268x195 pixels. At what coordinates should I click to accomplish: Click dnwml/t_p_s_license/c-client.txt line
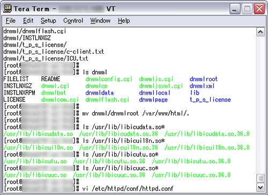pos(54,52)
